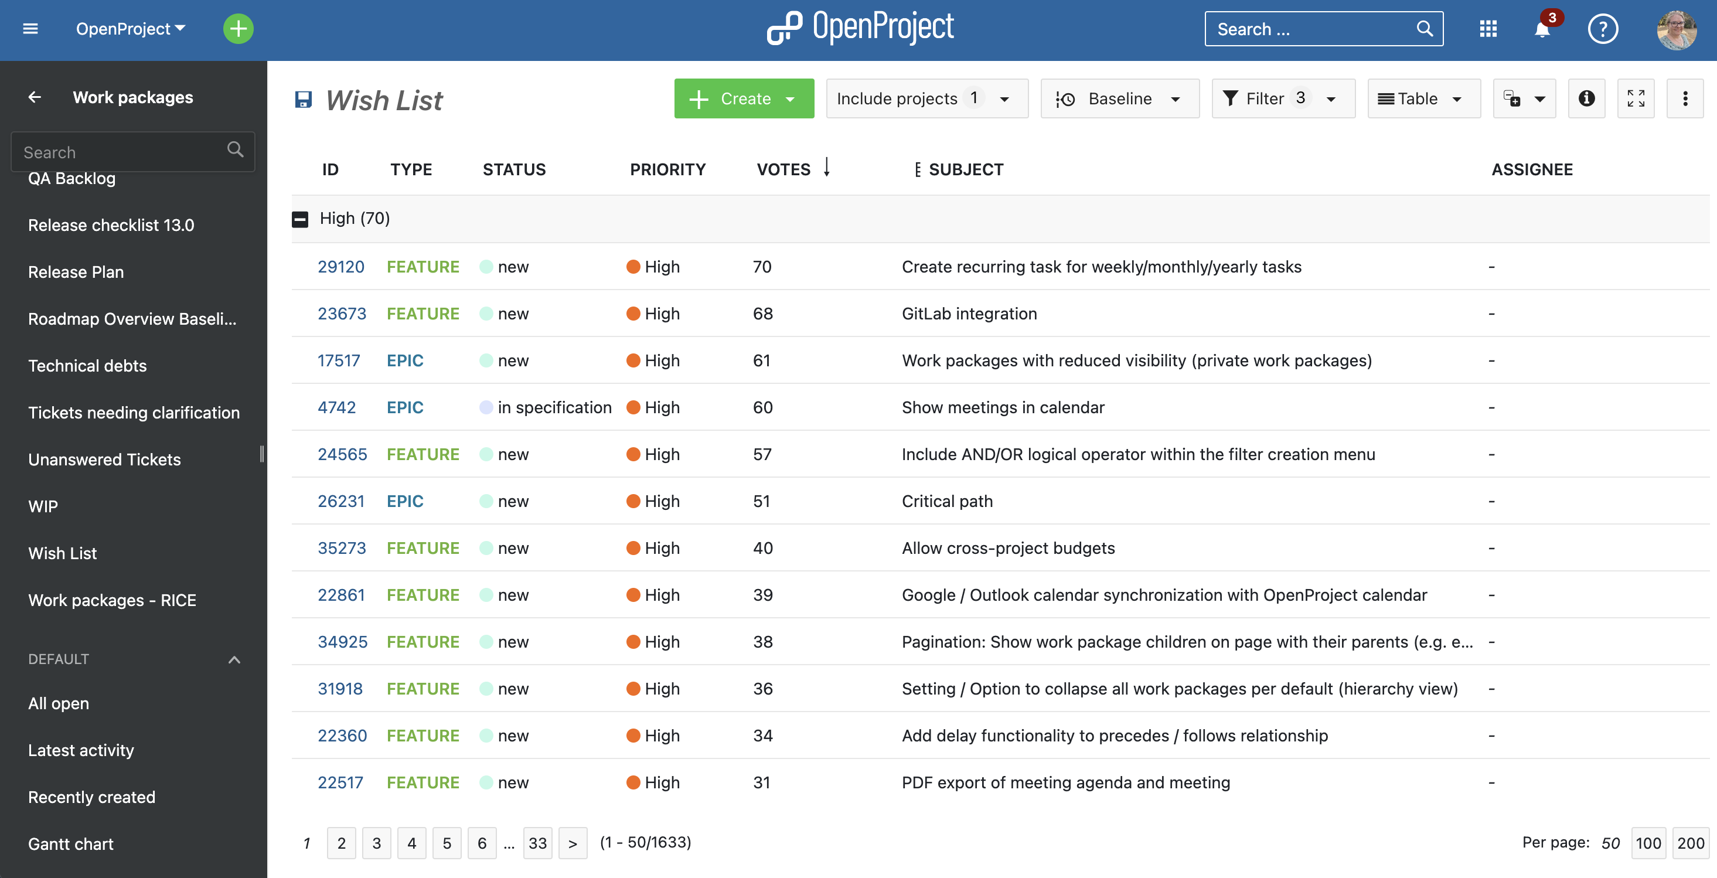The height and width of the screenshot is (878, 1717).
Task: Click the fullscreen/expand view icon
Action: [x=1636, y=97]
